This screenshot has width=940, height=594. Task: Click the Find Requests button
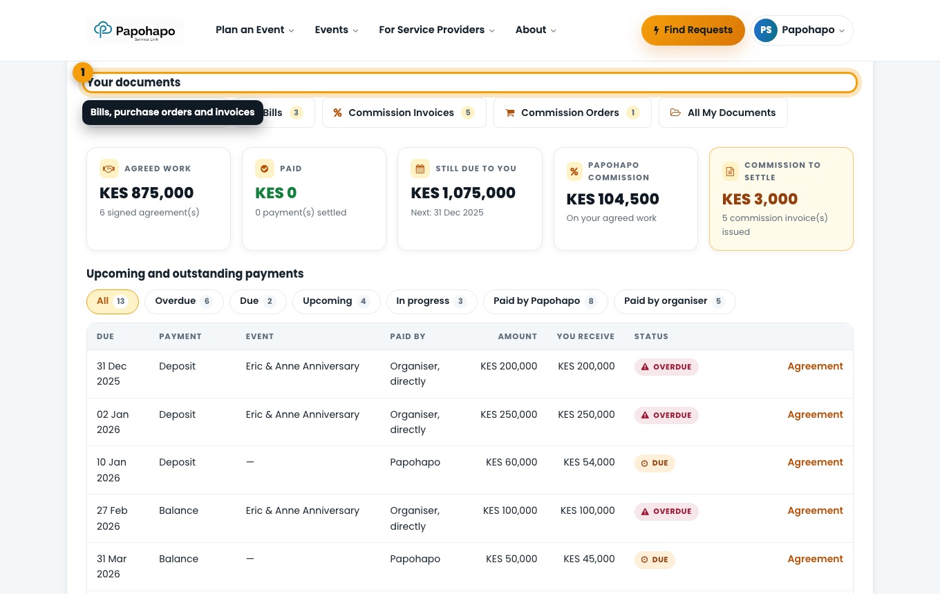tap(693, 30)
